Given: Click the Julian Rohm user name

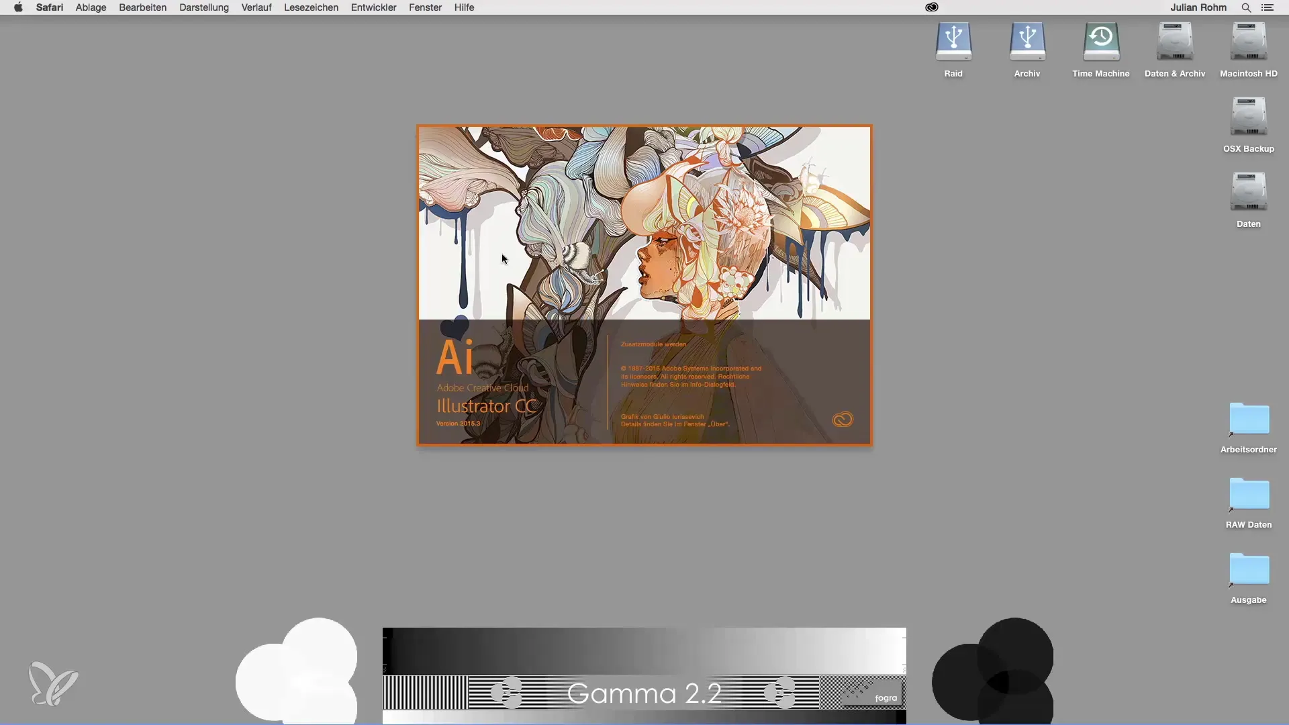Looking at the screenshot, I should (x=1198, y=7).
